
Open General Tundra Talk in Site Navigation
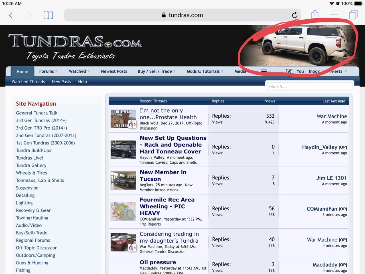tap(36, 113)
